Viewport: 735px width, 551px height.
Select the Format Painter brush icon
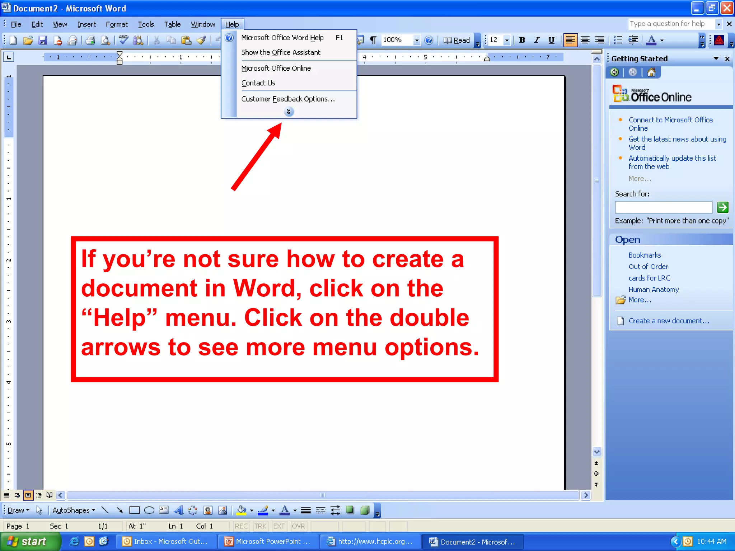coord(201,40)
